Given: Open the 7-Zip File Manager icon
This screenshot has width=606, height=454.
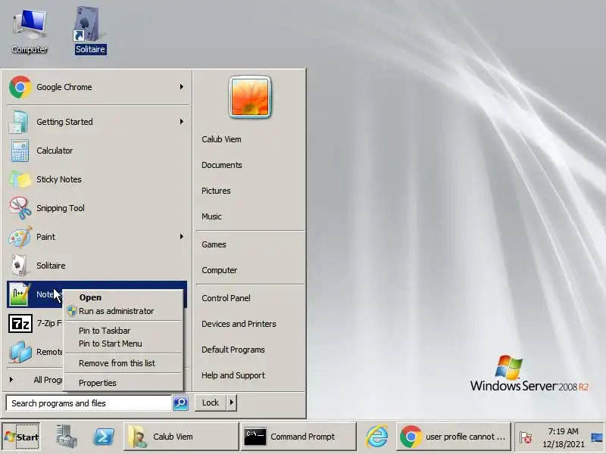Looking at the screenshot, I should 20,324.
